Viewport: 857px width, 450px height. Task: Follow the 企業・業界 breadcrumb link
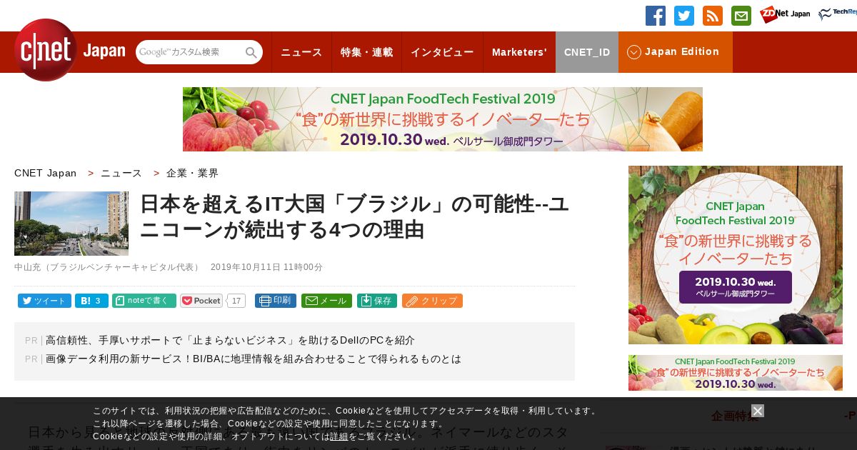point(193,173)
